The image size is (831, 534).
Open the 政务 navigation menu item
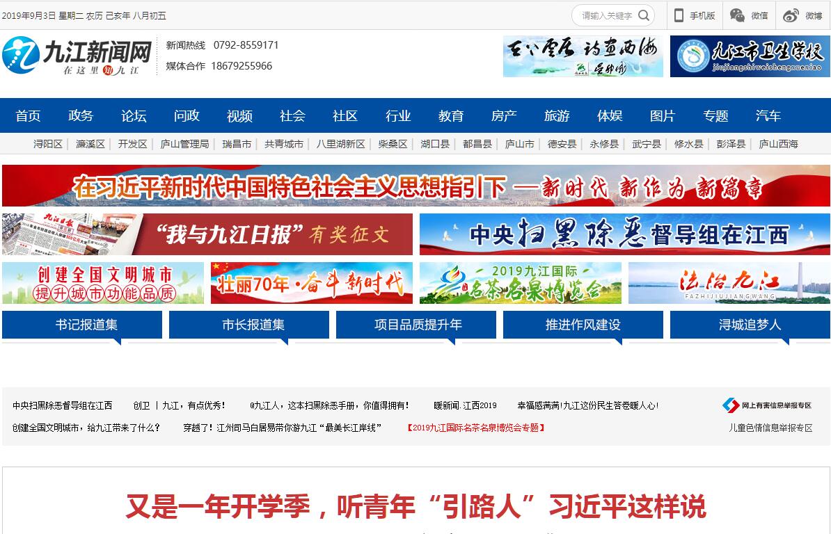[81, 116]
